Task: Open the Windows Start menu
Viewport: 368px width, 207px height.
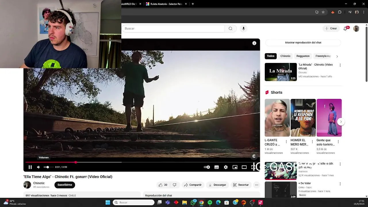Action: point(108,202)
